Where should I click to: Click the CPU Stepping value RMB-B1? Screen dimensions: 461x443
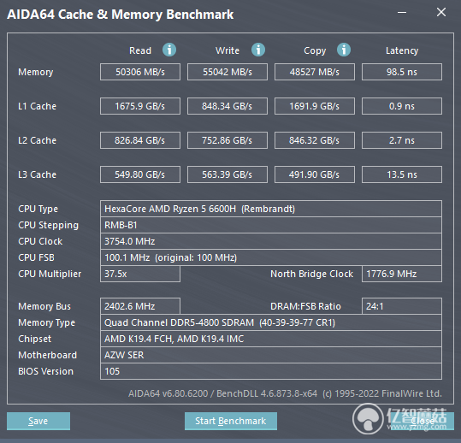tap(271, 225)
